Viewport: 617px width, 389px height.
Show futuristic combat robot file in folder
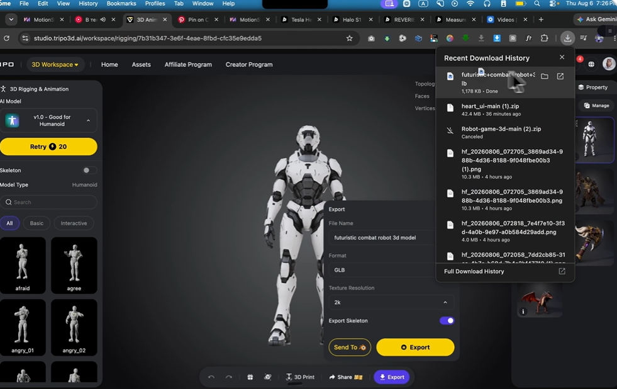545,76
